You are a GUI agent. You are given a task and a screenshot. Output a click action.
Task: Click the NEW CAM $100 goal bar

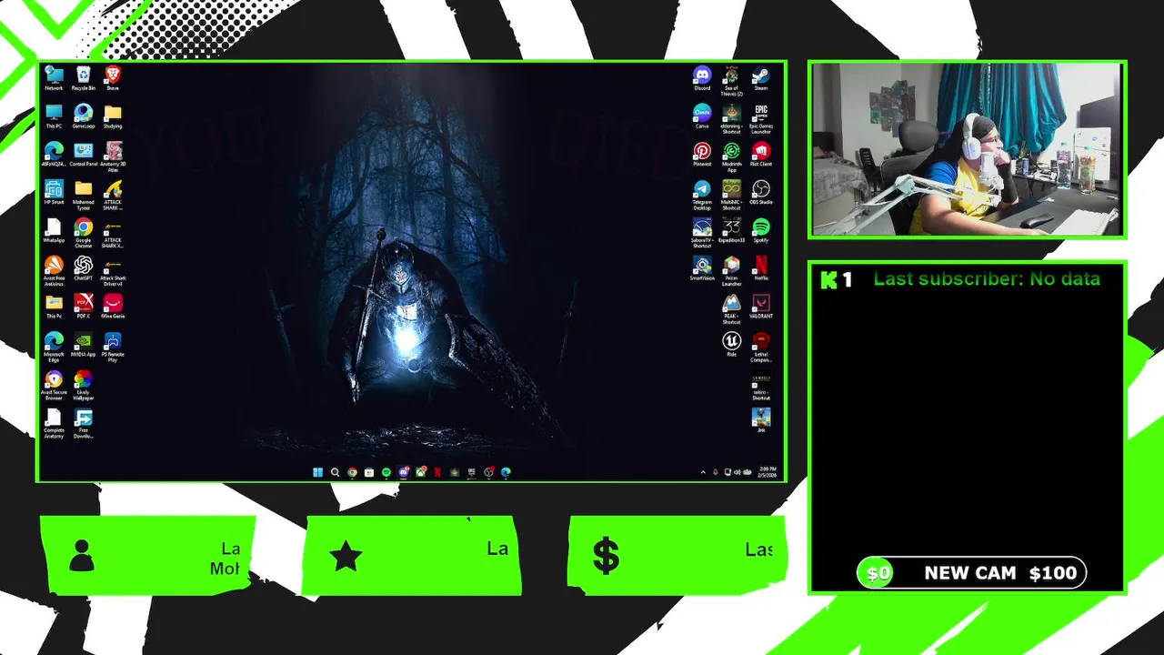tap(971, 573)
